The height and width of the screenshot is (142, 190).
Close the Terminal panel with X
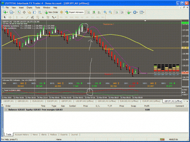(x=2, y=105)
